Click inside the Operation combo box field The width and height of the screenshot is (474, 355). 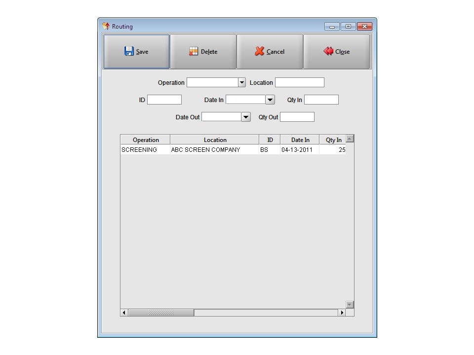pos(212,82)
